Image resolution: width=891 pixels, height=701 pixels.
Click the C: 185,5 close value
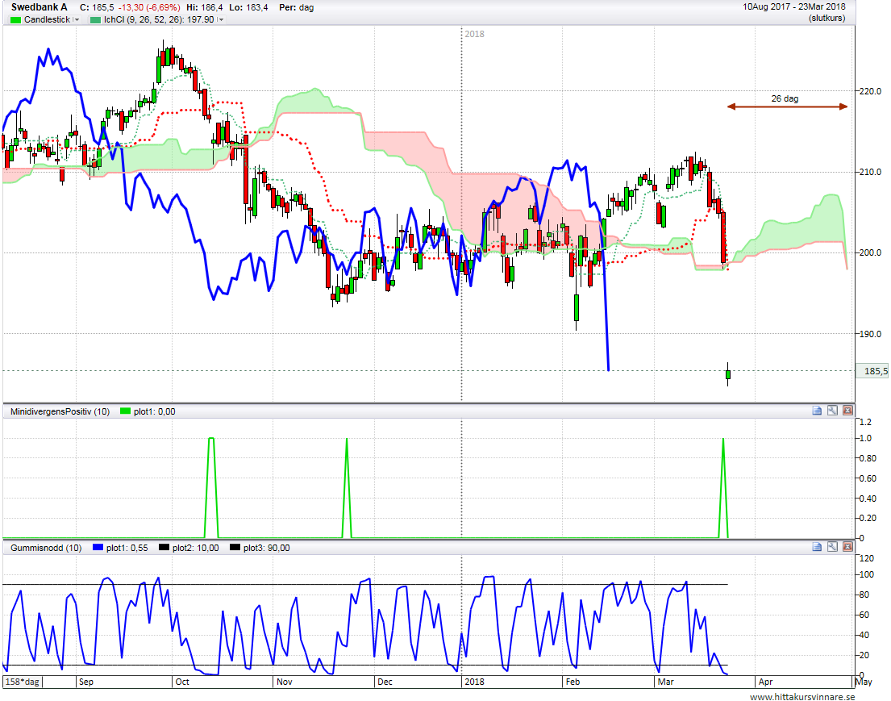pyautogui.click(x=98, y=7)
